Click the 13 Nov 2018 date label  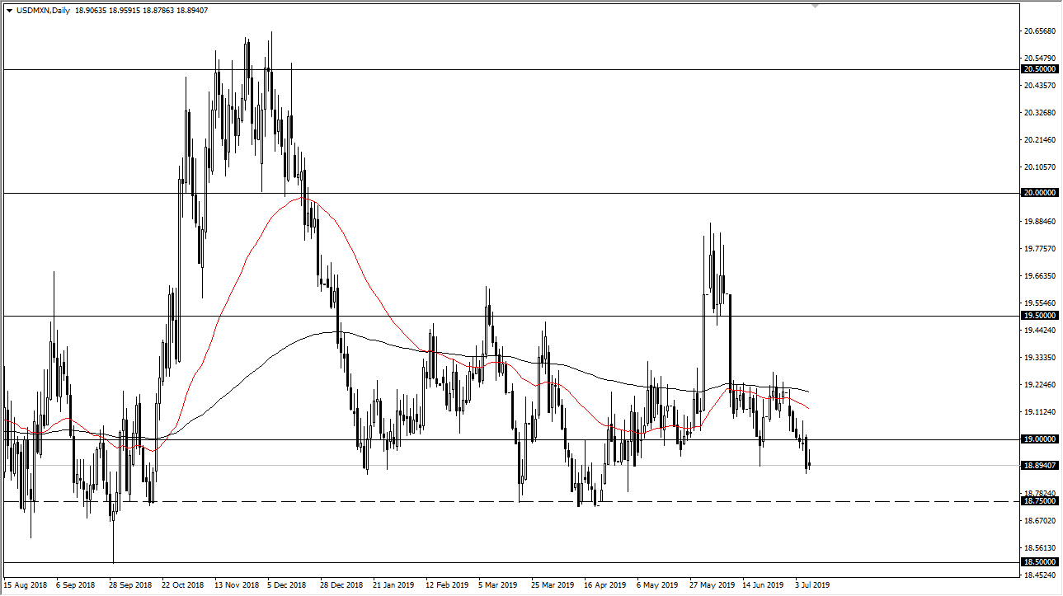pos(235,584)
